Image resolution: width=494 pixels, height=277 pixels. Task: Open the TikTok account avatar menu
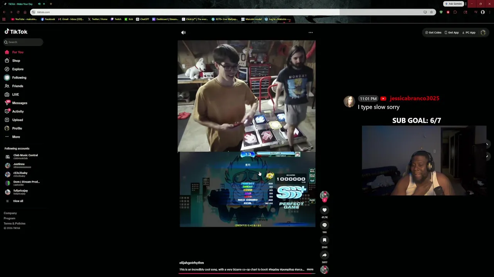click(483, 33)
